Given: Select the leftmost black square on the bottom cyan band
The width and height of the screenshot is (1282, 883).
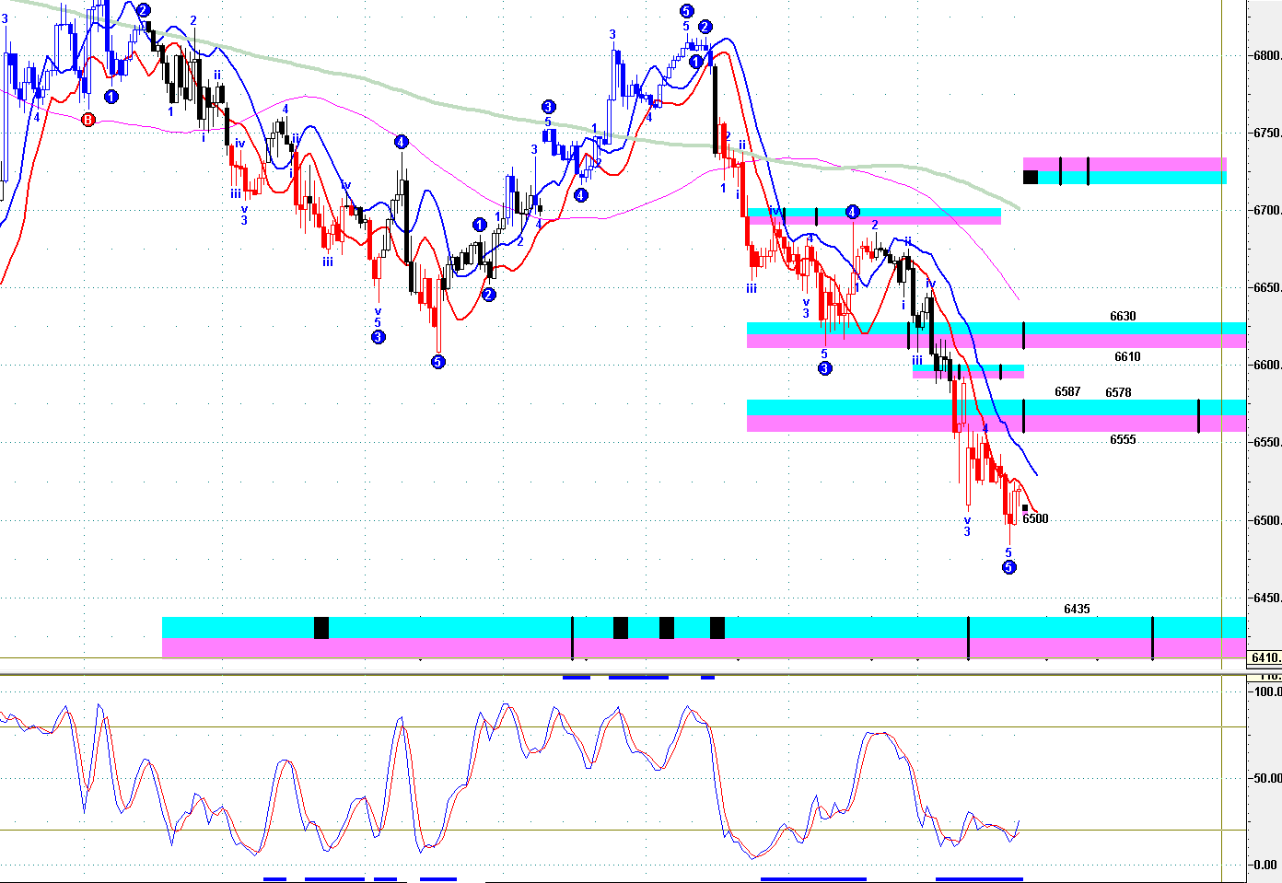Looking at the screenshot, I should click(321, 628).
